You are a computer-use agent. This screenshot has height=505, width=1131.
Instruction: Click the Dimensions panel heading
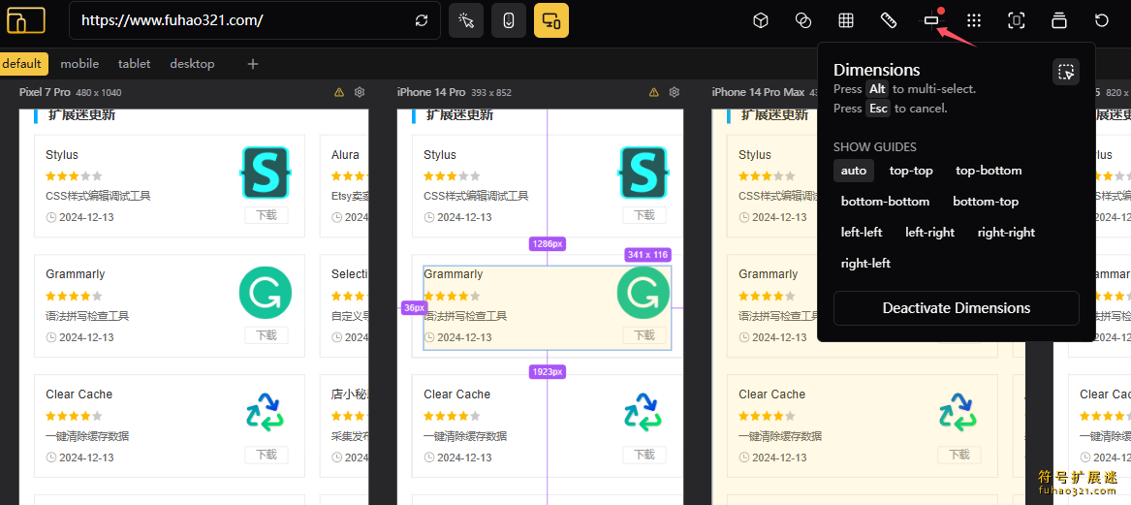[876, 70]
